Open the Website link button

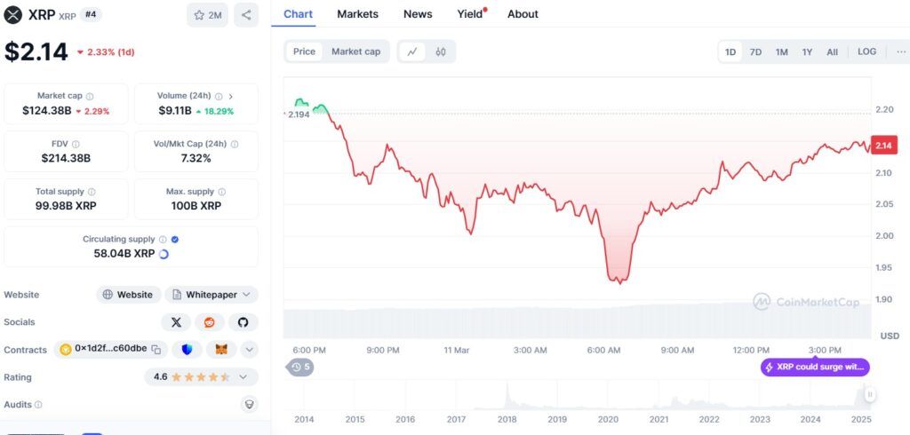128,295
